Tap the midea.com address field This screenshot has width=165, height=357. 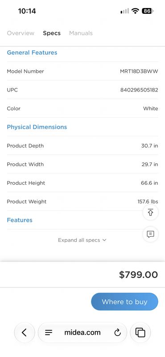[x=82, y=332]
